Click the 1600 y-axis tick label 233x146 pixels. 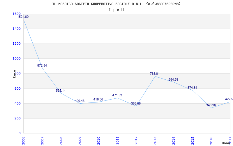tap(17, 14)
